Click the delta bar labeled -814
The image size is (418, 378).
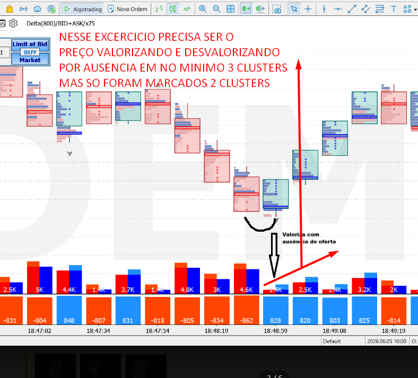394,311
